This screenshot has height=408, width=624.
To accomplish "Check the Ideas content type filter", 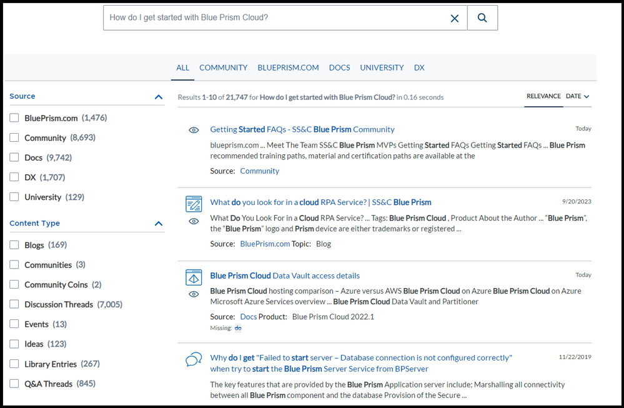I will point(14,344).
